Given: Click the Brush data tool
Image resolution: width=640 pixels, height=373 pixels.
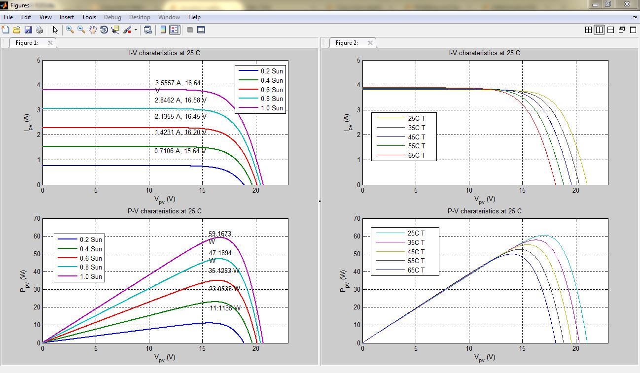Looking at the screenshot, I should (x=127, y=30).
